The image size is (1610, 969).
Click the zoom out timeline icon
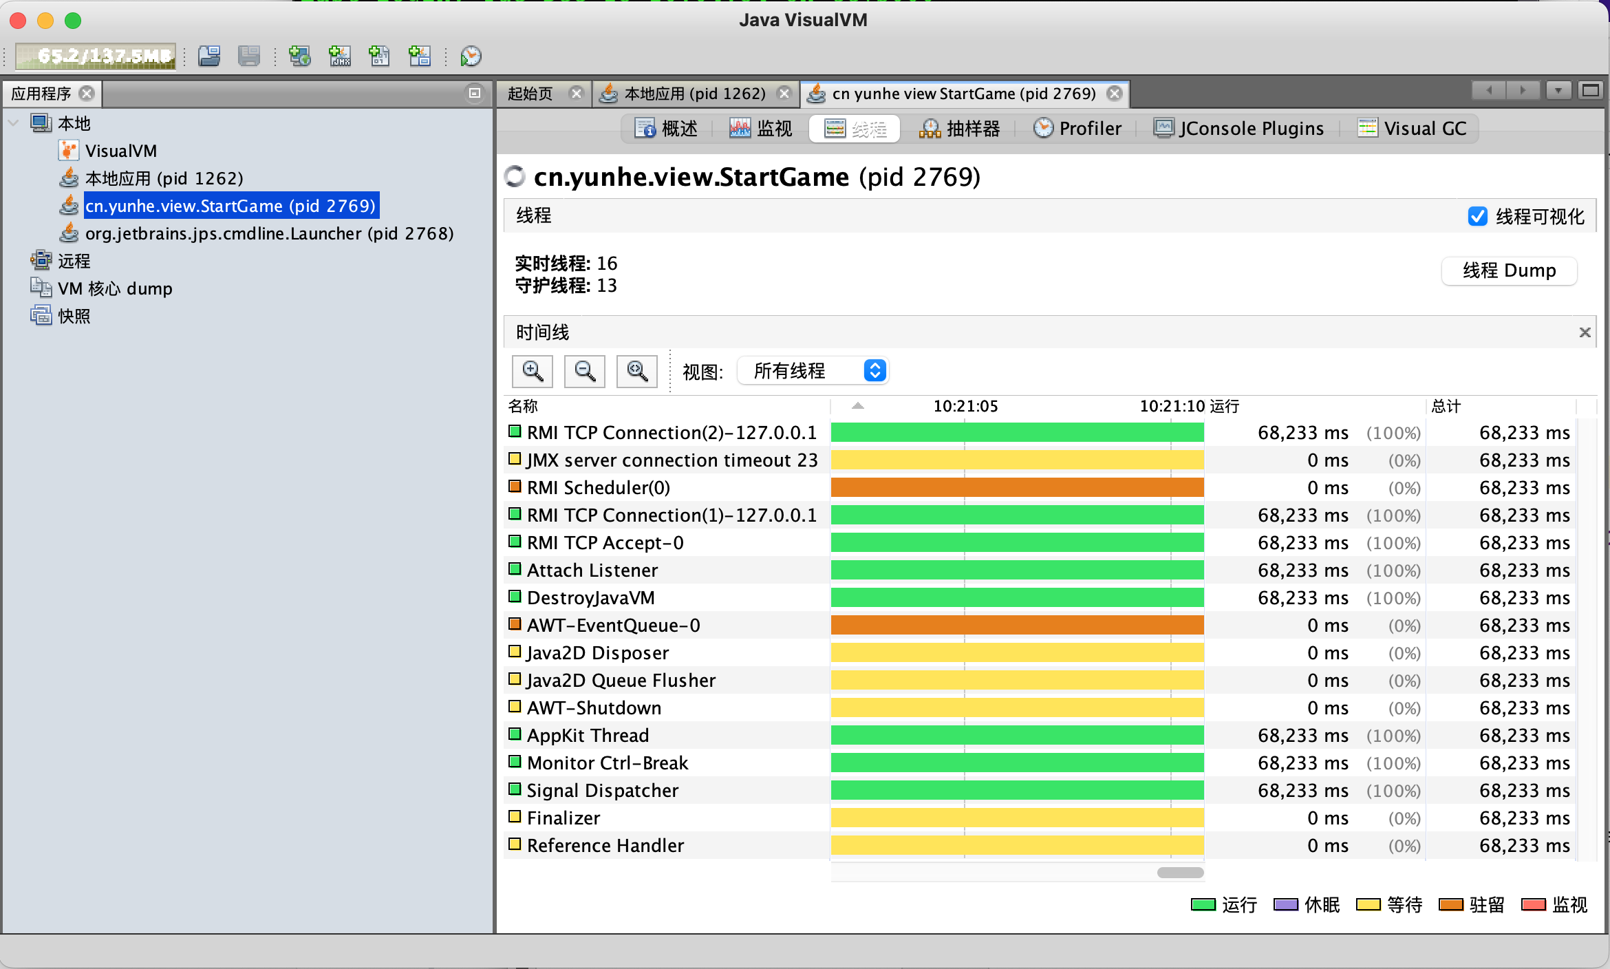pos(584,371)
